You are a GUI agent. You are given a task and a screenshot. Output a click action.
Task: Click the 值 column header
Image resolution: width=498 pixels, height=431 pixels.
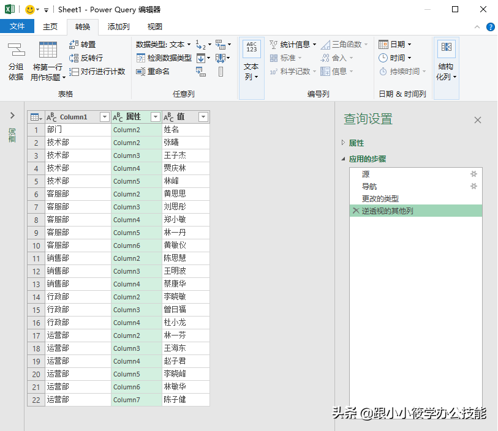click(186, 117)
